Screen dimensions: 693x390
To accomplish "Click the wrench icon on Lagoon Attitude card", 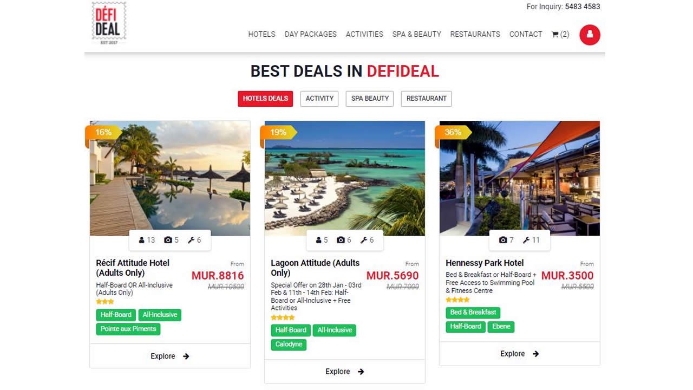I will [x=364, y=240].
